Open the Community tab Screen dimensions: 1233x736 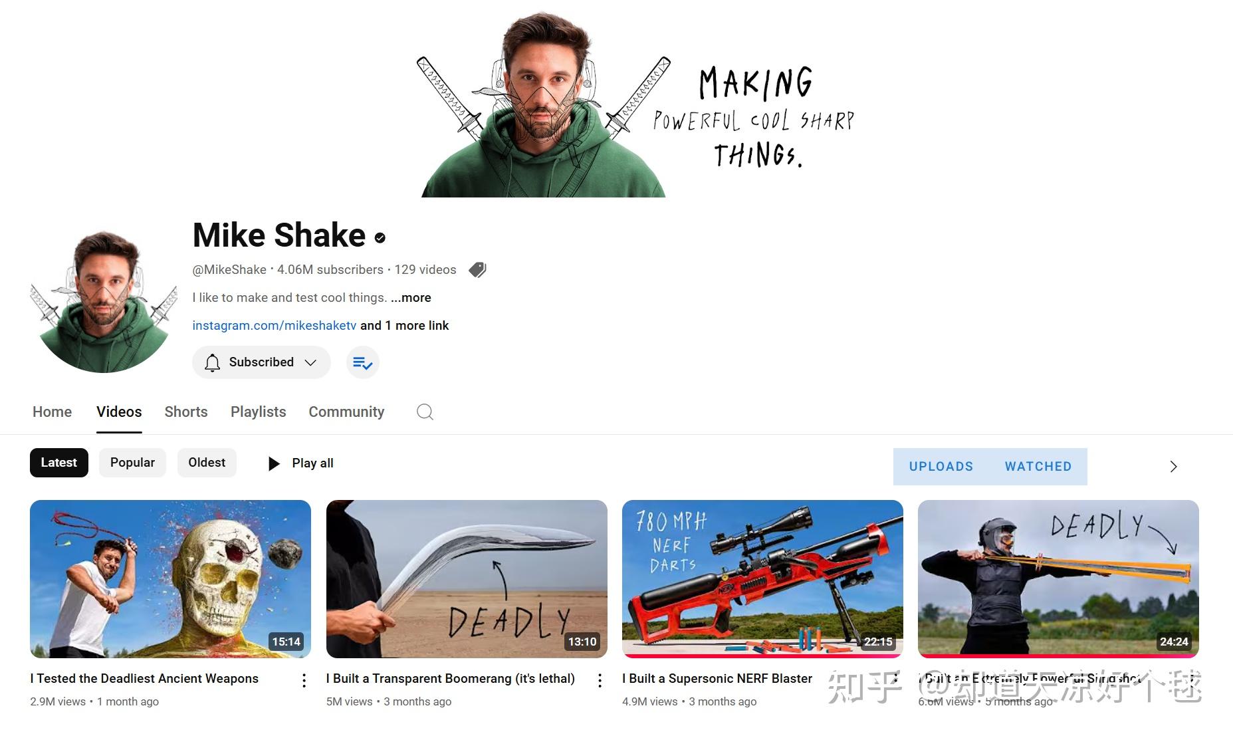point(346,412)
